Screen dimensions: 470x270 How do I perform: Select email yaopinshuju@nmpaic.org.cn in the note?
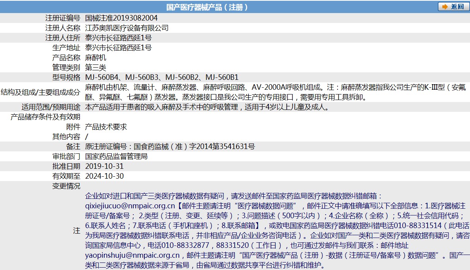(x=132, y=255)
